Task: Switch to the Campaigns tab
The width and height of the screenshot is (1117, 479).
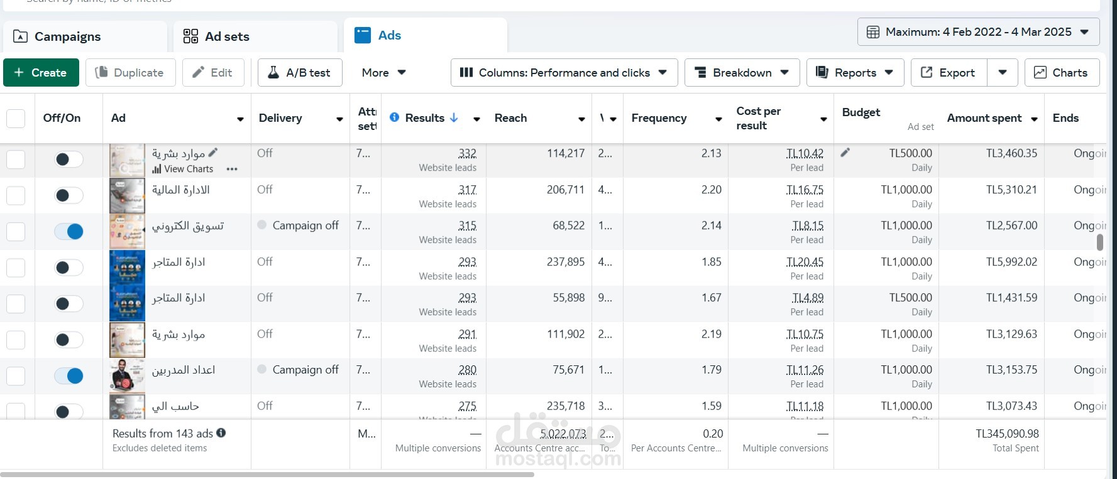Action: (67, 36)
